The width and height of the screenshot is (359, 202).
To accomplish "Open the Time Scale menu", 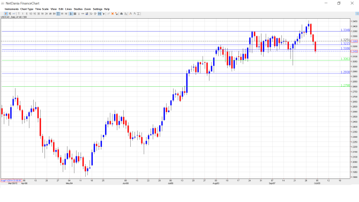I will point(42,9).
